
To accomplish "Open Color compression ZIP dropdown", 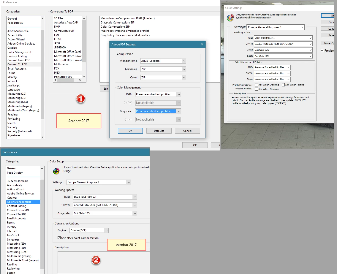I will (163, 78).
